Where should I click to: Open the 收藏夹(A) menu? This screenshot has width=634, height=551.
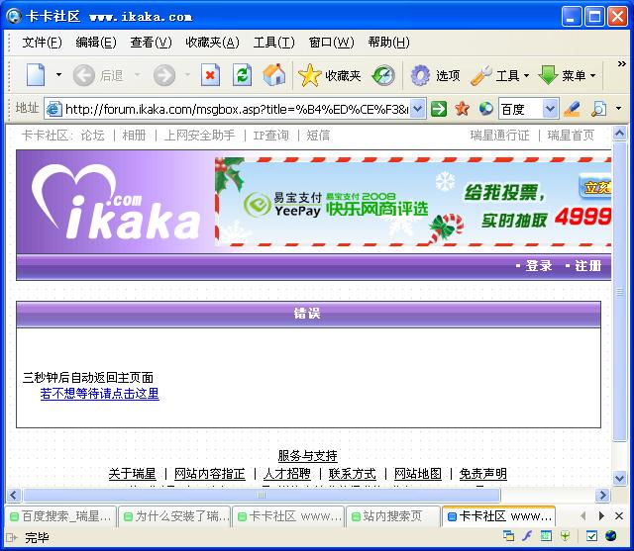212,42
